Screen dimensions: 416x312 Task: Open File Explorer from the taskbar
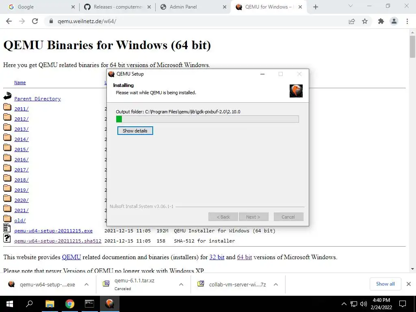pyautogui.click(x=50, y=304)
